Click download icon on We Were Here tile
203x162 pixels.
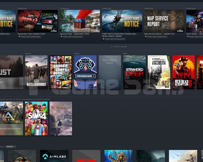tap(53, 132)
